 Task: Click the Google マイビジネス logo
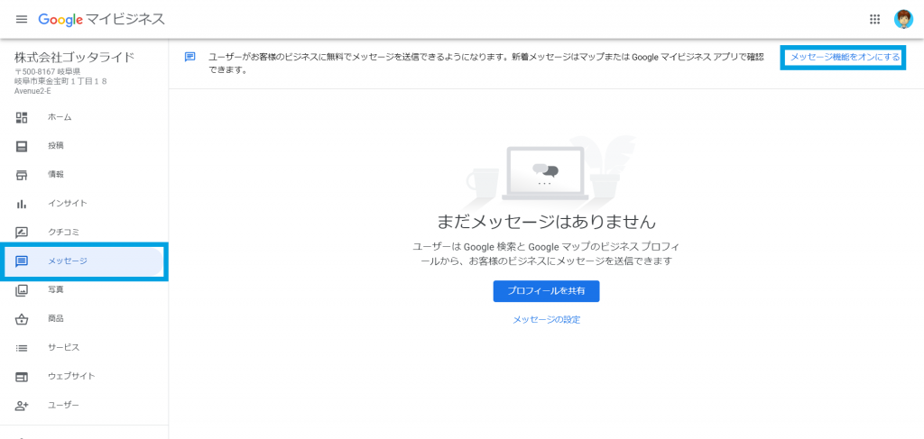(x=101, y=19)
